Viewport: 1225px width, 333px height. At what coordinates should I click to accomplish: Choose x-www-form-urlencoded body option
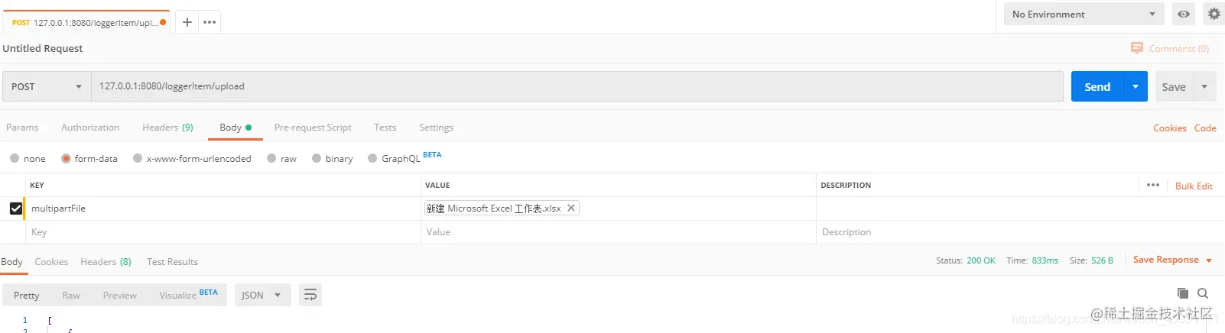tap(192, 158)
